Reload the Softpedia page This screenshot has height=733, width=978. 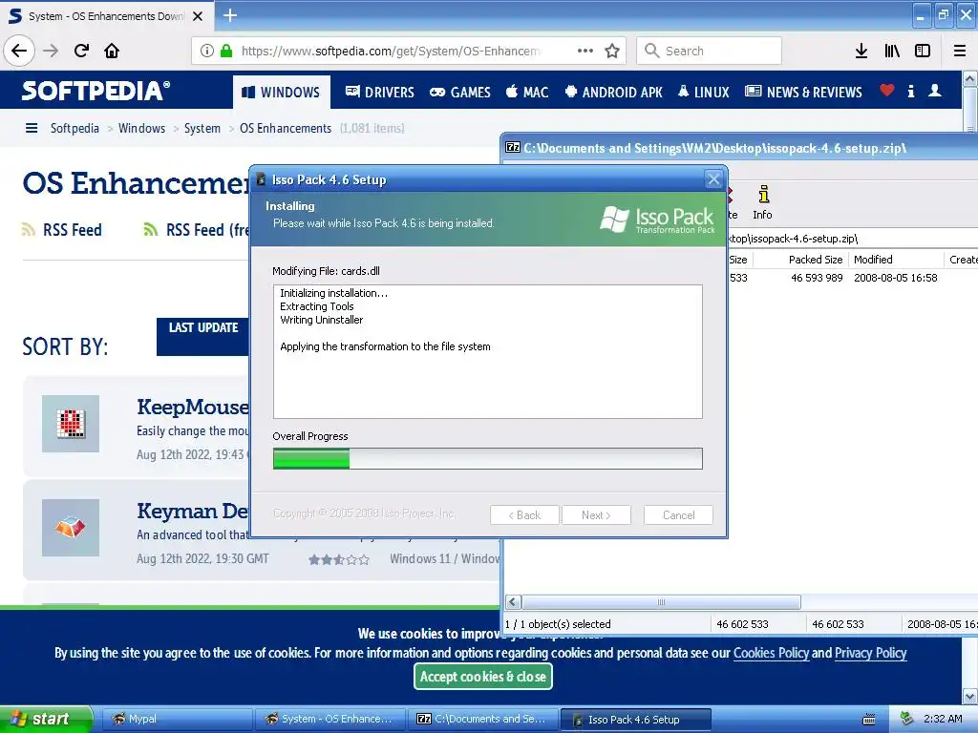(x=81, y=51)
